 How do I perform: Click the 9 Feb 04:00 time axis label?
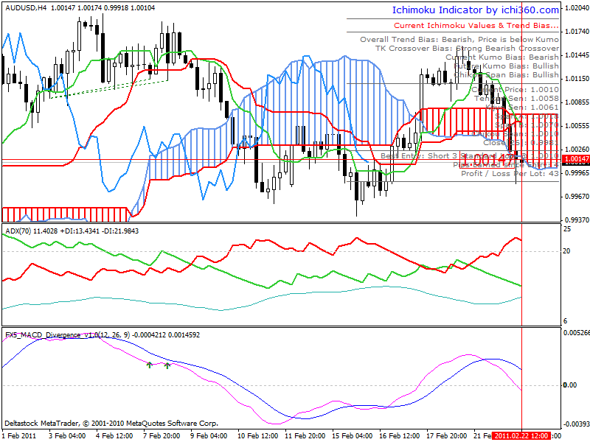tap(209, 436)
